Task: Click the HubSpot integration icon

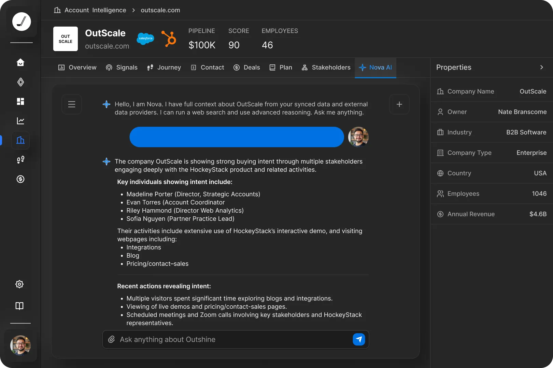Action: 169,39
